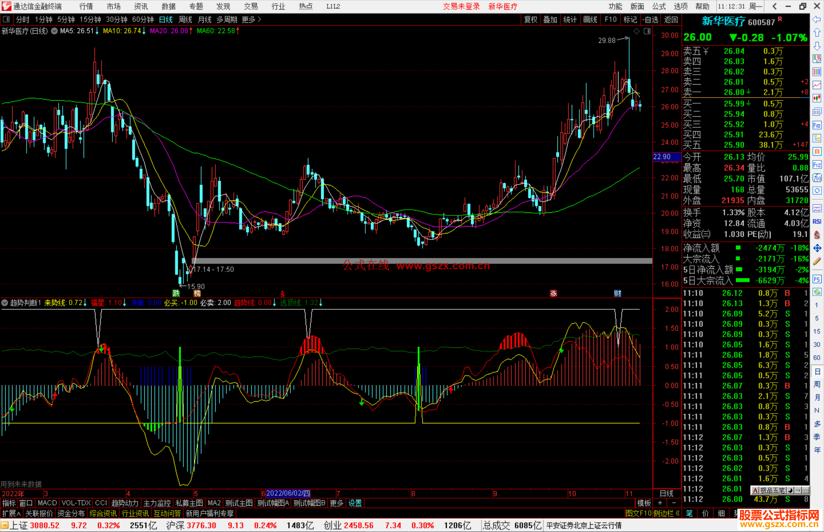The image size is (824, 532).
Task: Click the restore window square icon above chart
Action: click(x=647, y=31)
